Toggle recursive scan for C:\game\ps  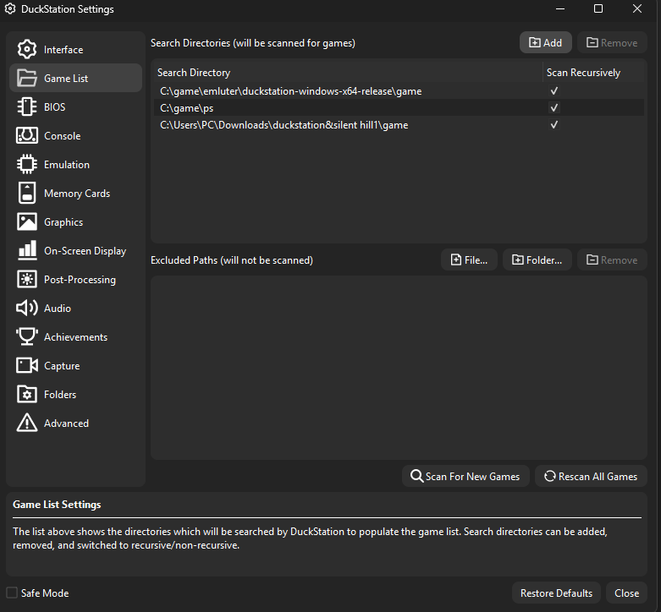coord(554,107)
